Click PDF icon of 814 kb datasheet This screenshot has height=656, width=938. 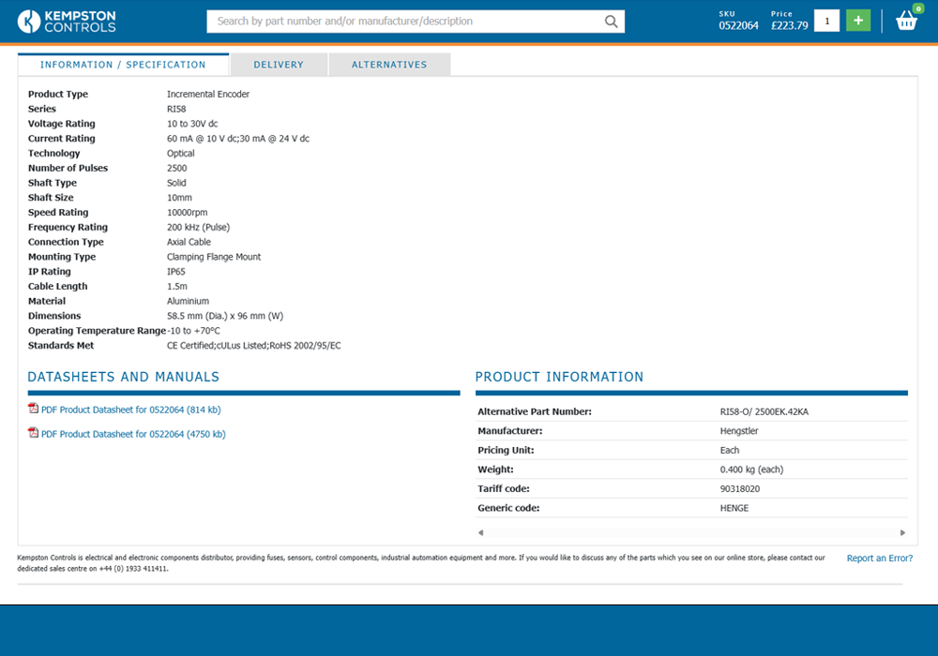coord(34,409)
